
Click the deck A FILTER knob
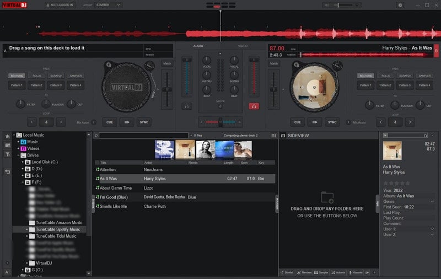21,104
